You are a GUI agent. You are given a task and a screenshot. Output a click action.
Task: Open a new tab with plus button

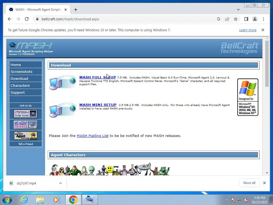[x=75, y=10]
